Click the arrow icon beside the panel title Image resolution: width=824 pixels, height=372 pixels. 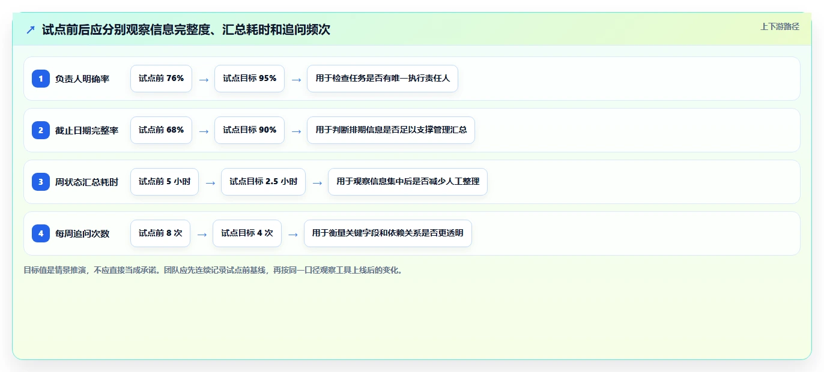[x=31, y=30]
